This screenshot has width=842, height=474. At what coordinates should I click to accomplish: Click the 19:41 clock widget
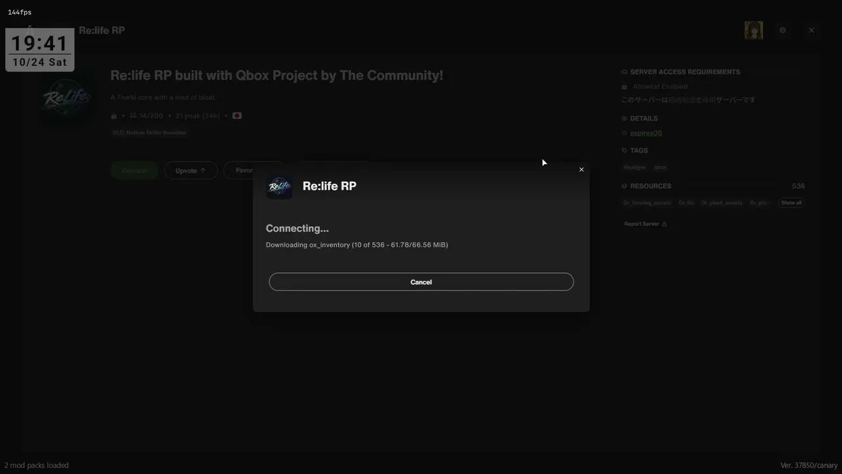pyautogui.click(x=40, y=43)
